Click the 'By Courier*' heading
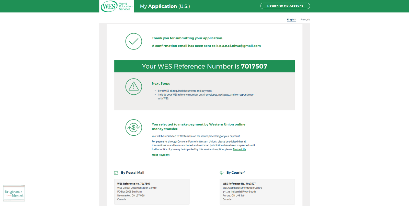This screenshot has width=409, height=206. pos(236,173)
